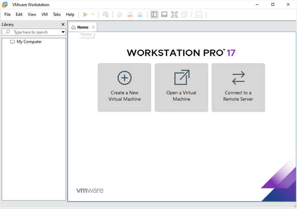This screenshot has height=209, width=297.
Task: Close the Library panel
Action: (x=63, y=24)
